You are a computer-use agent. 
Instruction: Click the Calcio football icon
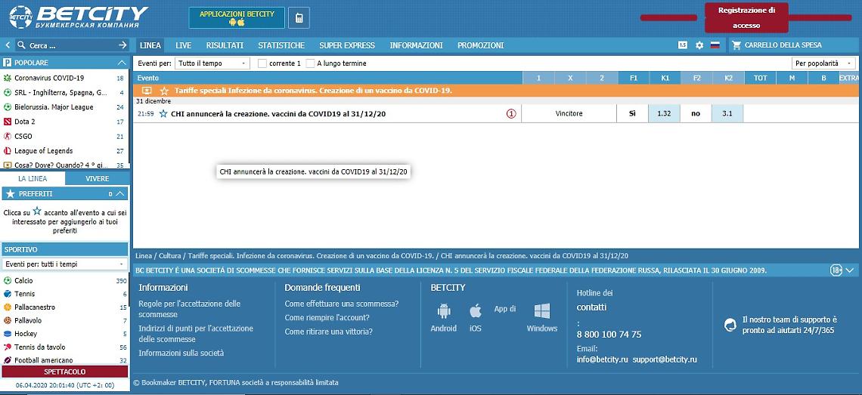7,281
